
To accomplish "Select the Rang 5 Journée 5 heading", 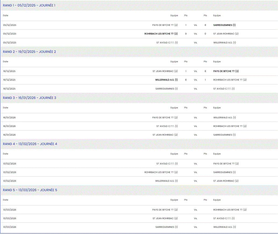I will [x=30, y=190].
